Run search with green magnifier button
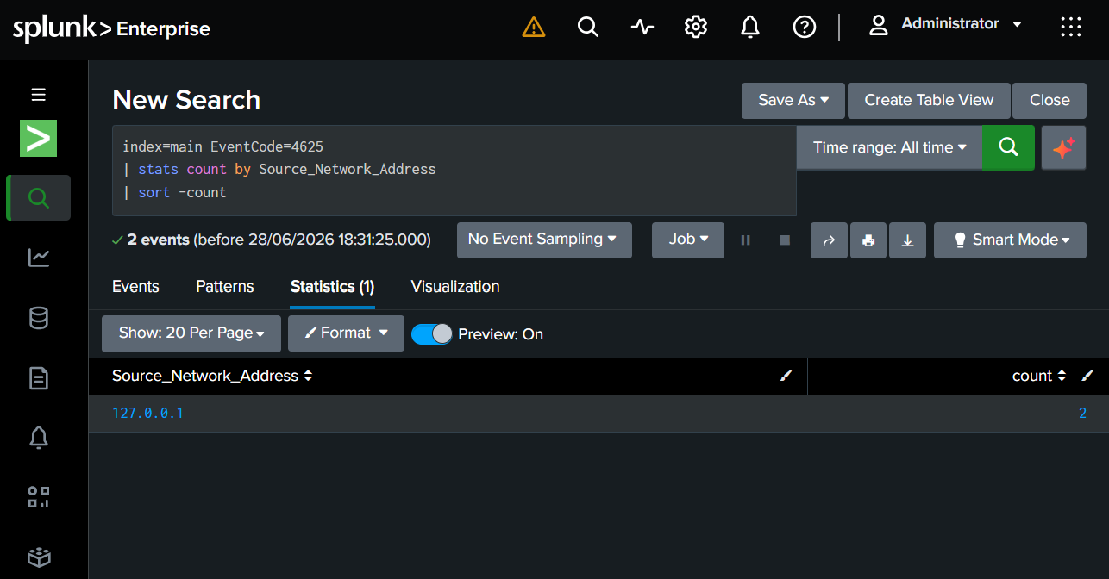This screenshot has height=579, width=1109. (1008, 147)
